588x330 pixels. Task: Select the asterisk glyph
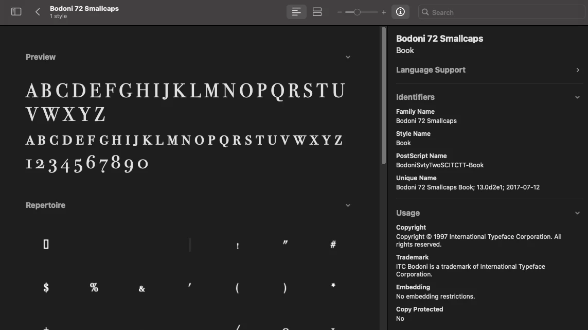click(x=333, y=285)
